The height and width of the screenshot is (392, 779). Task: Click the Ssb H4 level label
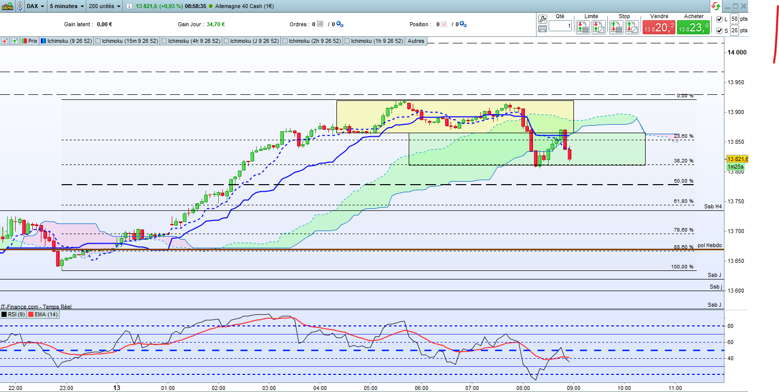[713, 207]
